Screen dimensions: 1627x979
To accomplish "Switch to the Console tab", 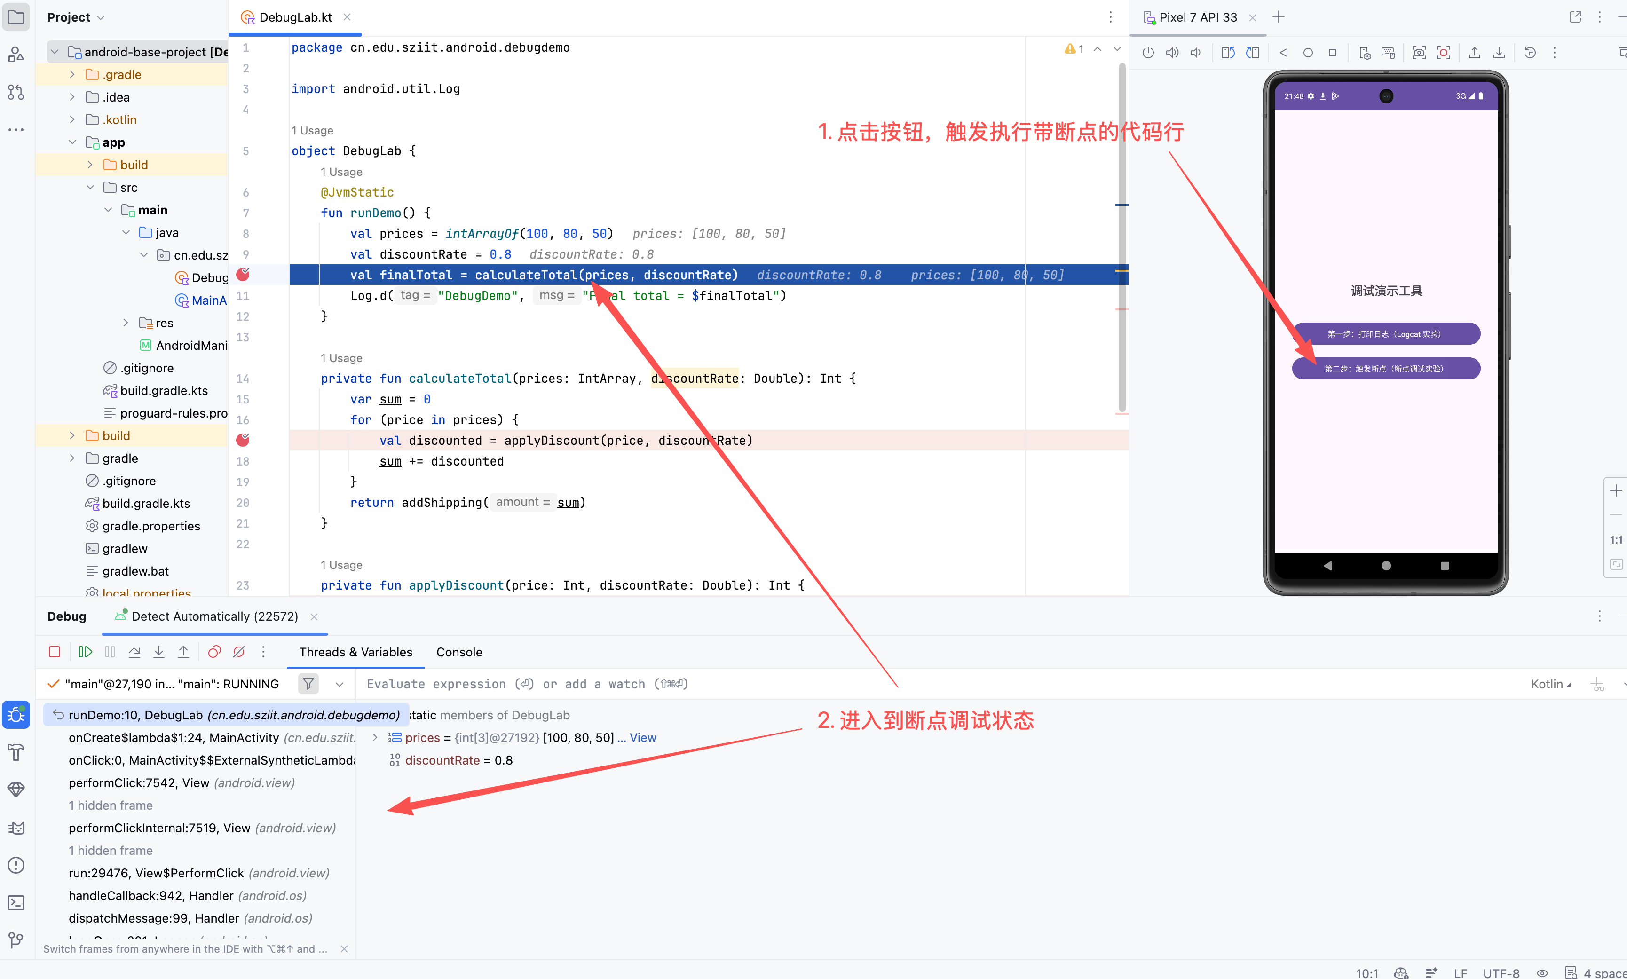I will 459,652.
